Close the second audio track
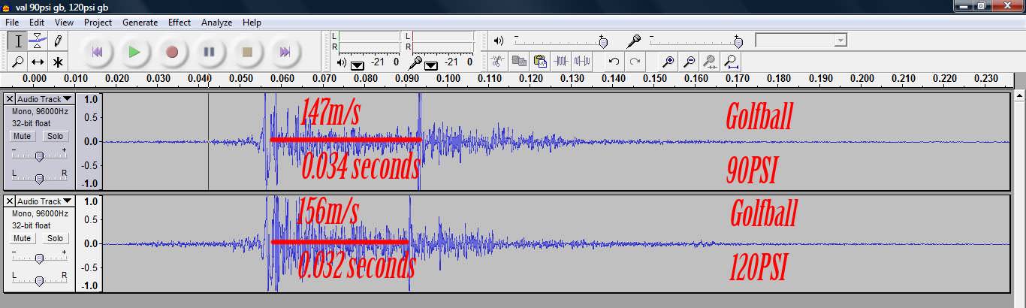 [9, 201]
